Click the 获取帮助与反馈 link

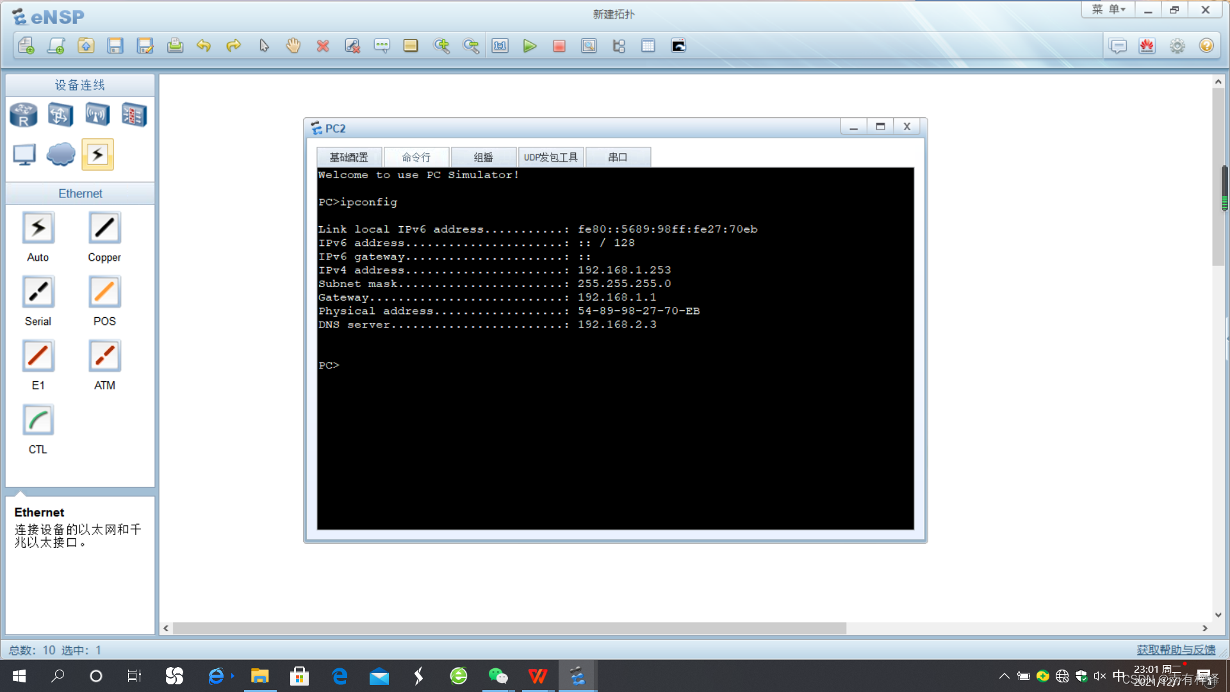coord(1176,650)
